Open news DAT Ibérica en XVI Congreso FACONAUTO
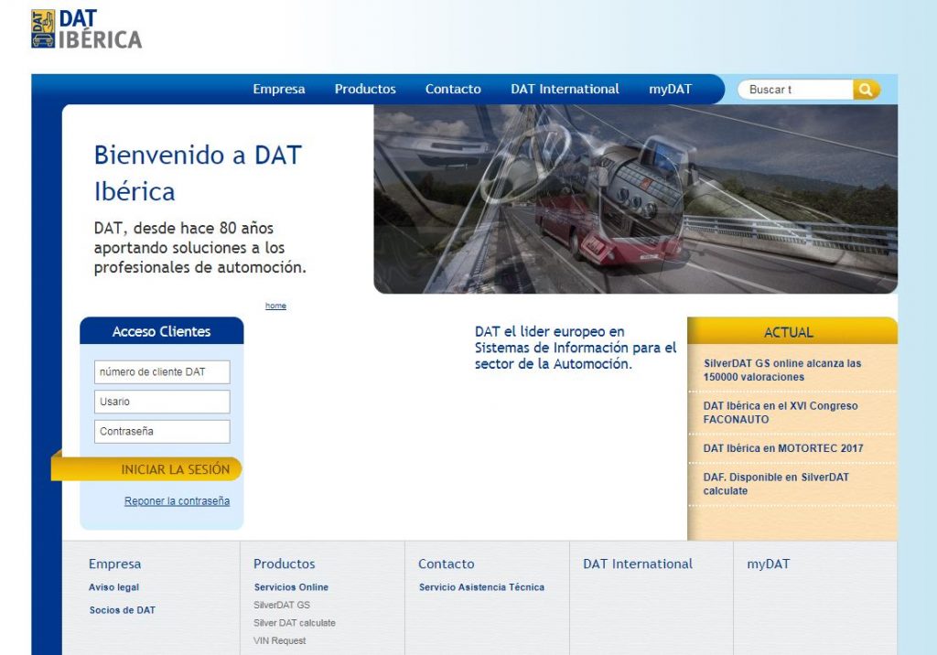This screenshot has width=937, height=655. 781,413
